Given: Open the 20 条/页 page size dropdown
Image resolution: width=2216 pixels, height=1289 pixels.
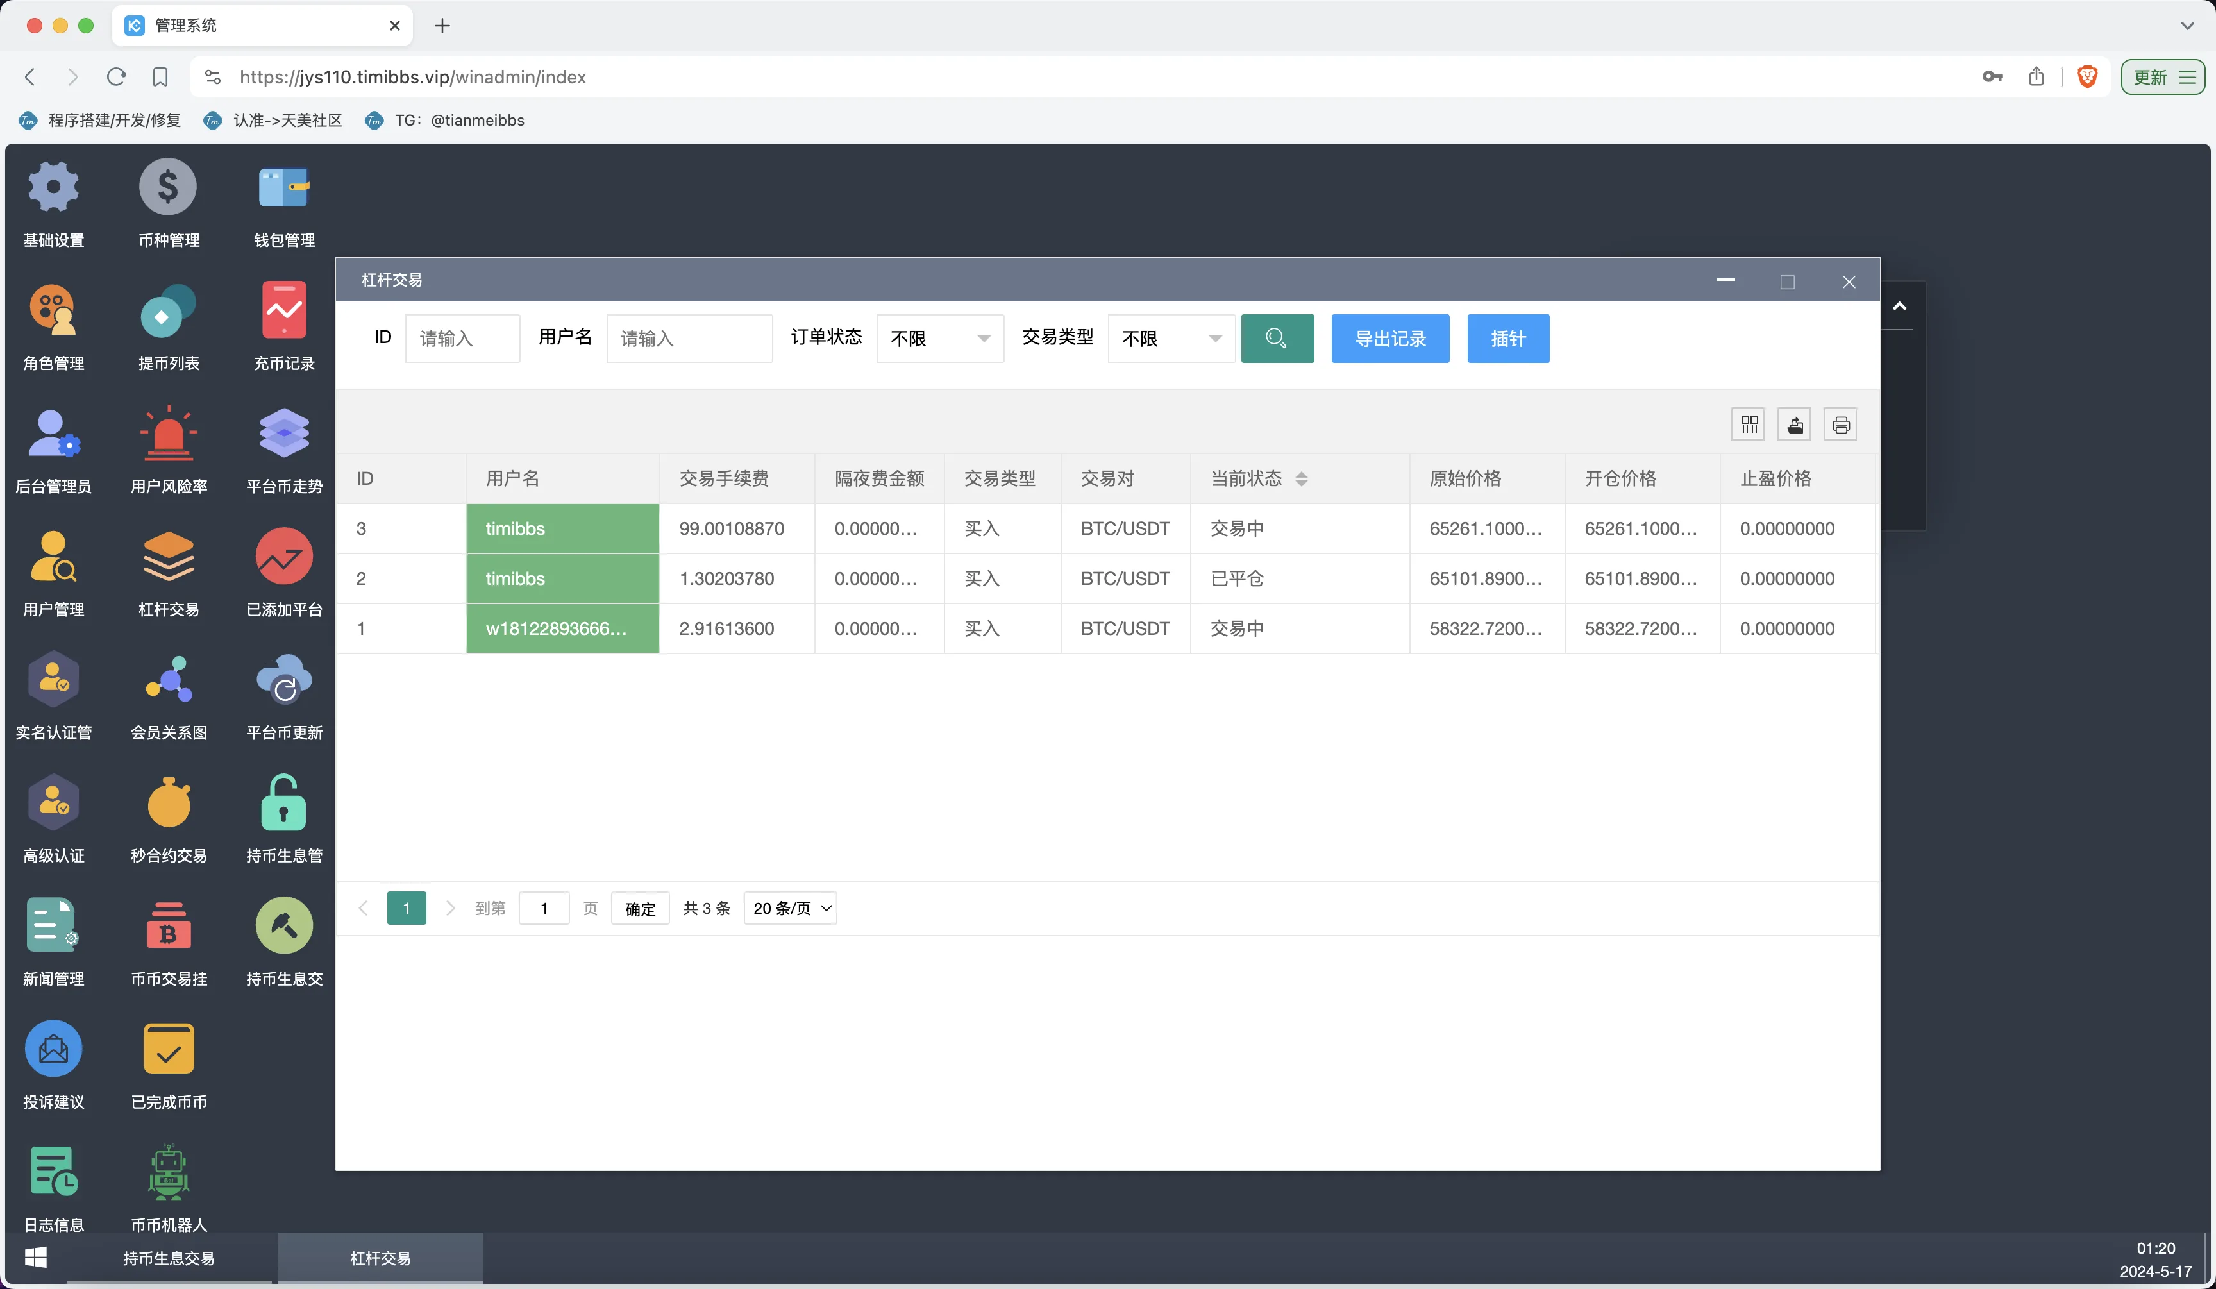Looking at the screenshot, I should [789, 908].
